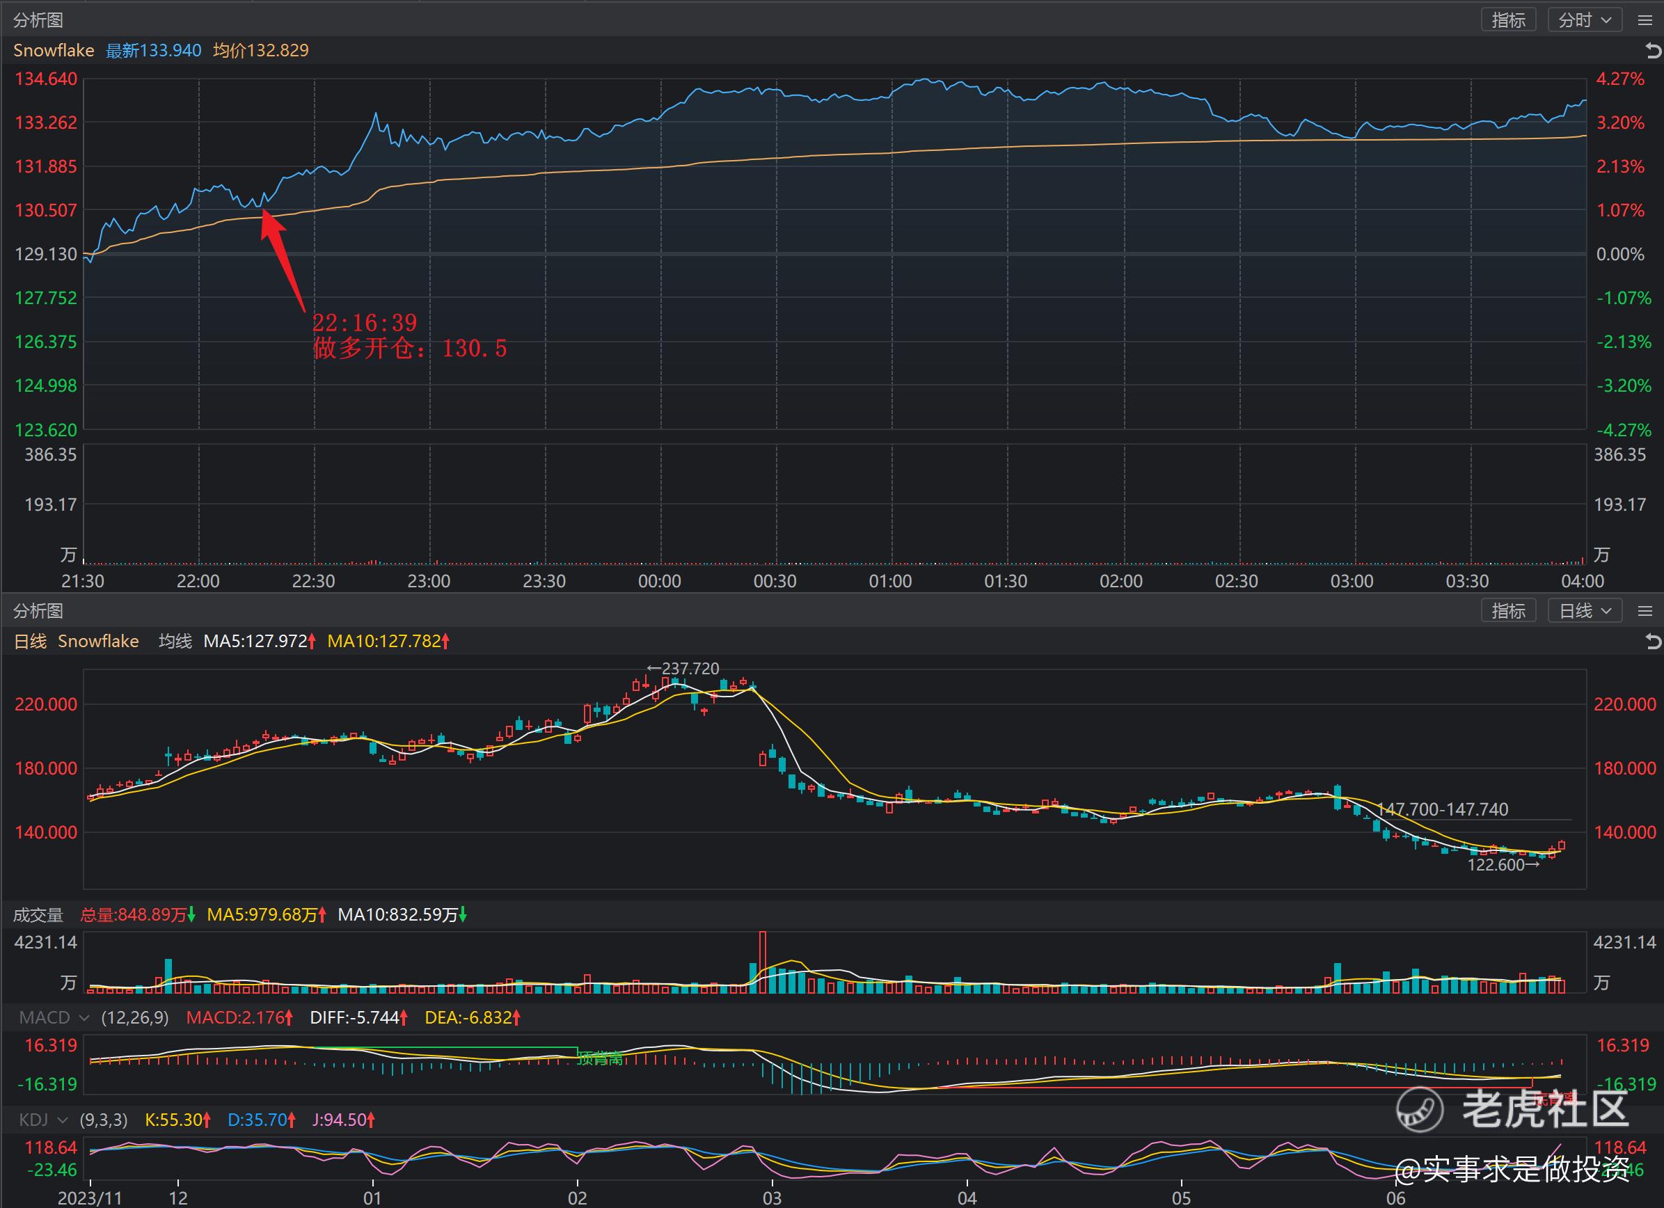Viewport: 1664px width, 1208px height.
Task: Select the lower 分析图 panel title
Action: click(38, 611)
